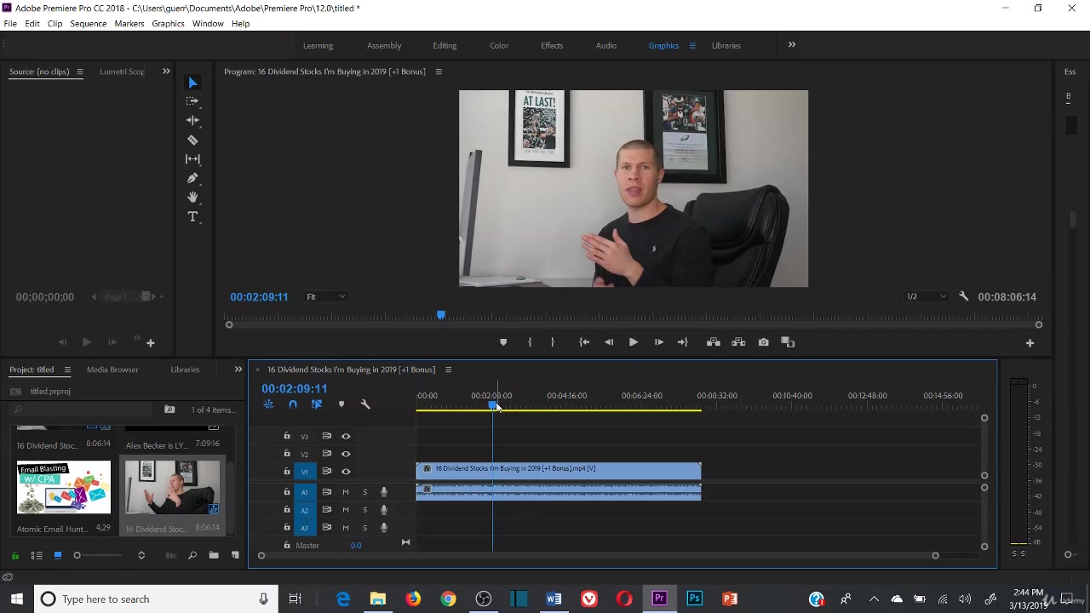Export frame with camera icon
1090x613 pixels.
point(763,342)
